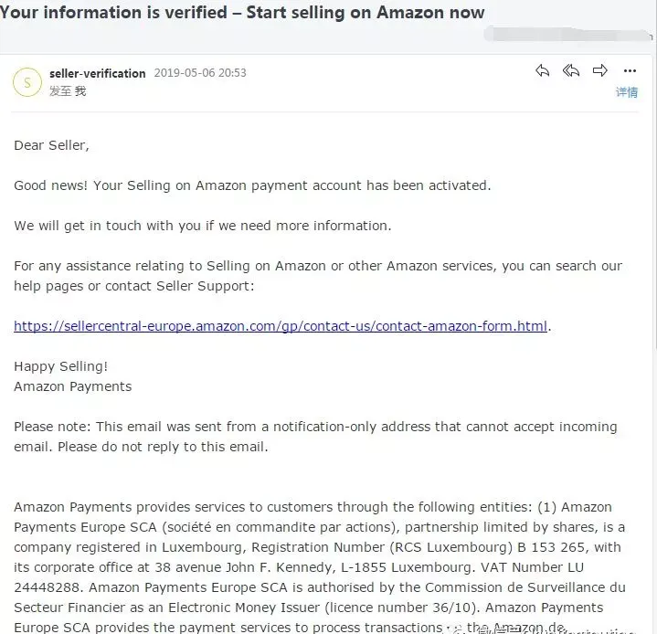
Task: Click the email subject heading
Action: pos(242,13)
